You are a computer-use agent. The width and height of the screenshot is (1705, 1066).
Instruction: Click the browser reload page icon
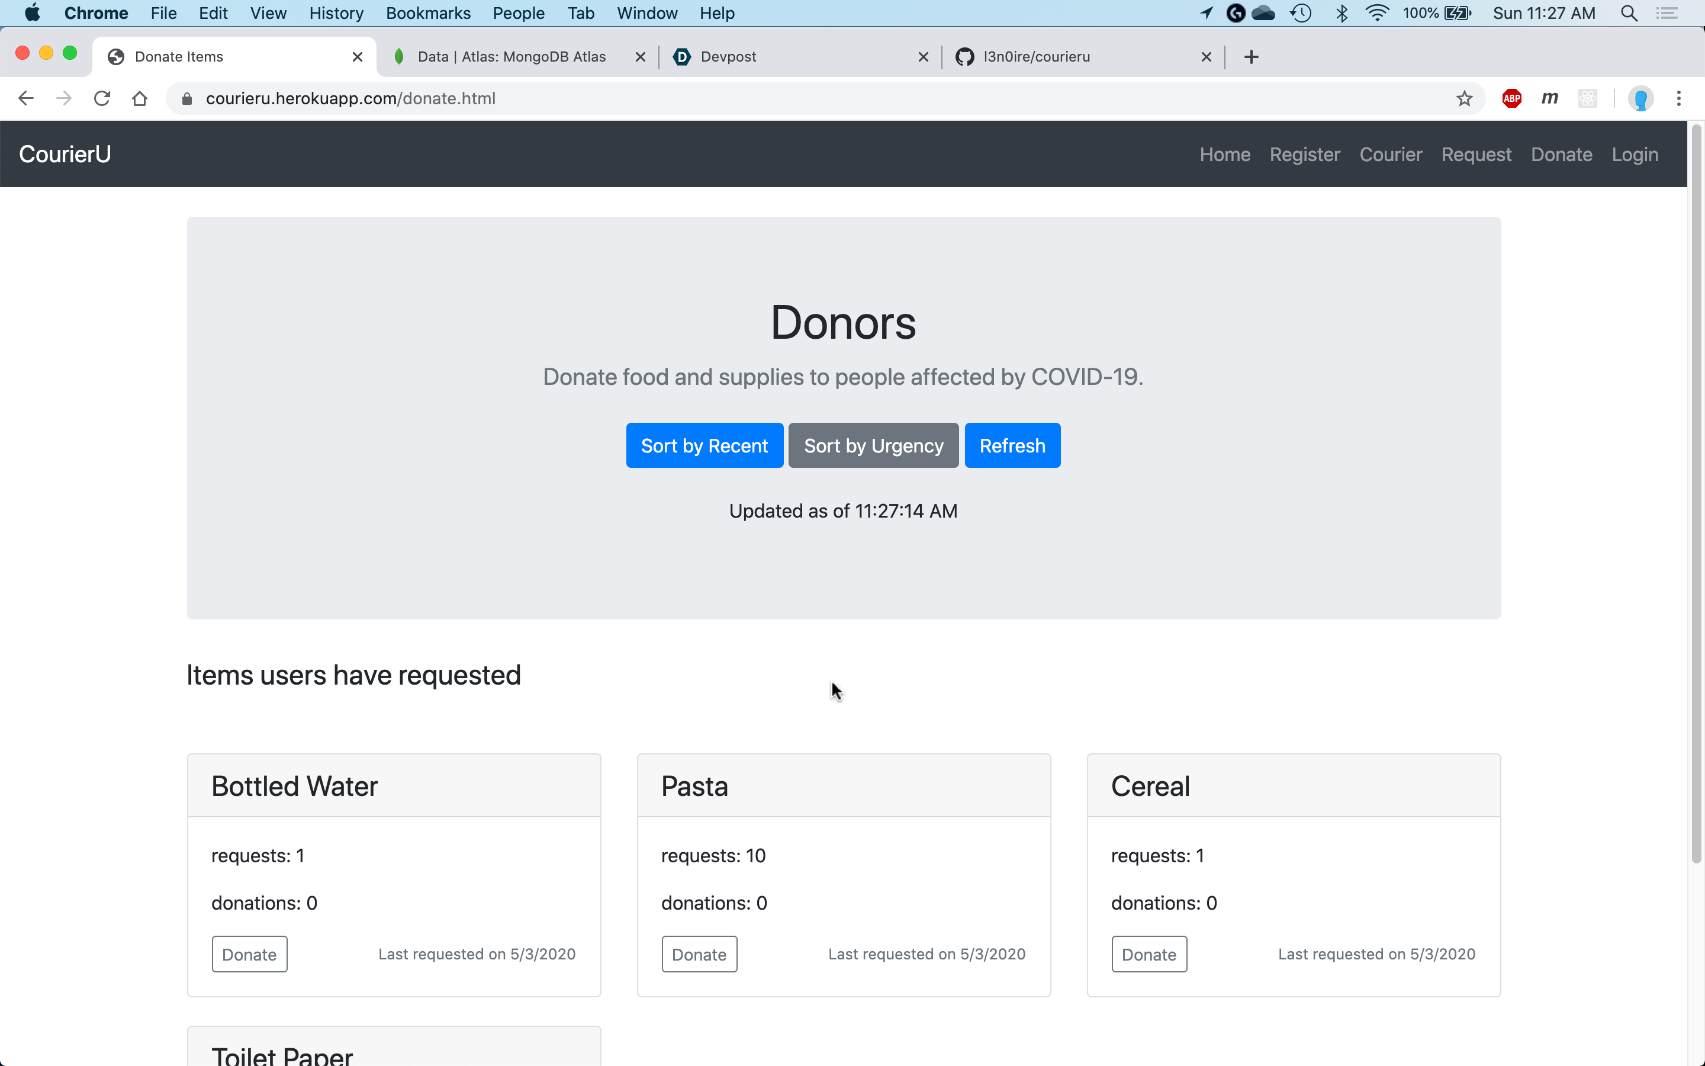(102, 99)
